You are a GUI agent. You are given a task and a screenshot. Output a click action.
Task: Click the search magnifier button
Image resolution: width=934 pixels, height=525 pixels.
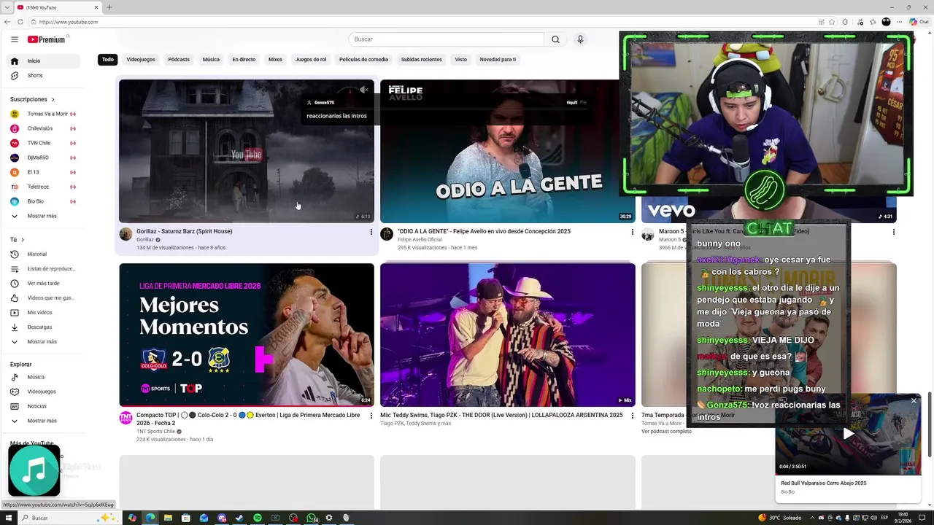click(x=555, y=39)
